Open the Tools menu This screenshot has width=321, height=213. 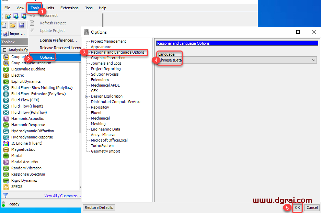point(35,8)
